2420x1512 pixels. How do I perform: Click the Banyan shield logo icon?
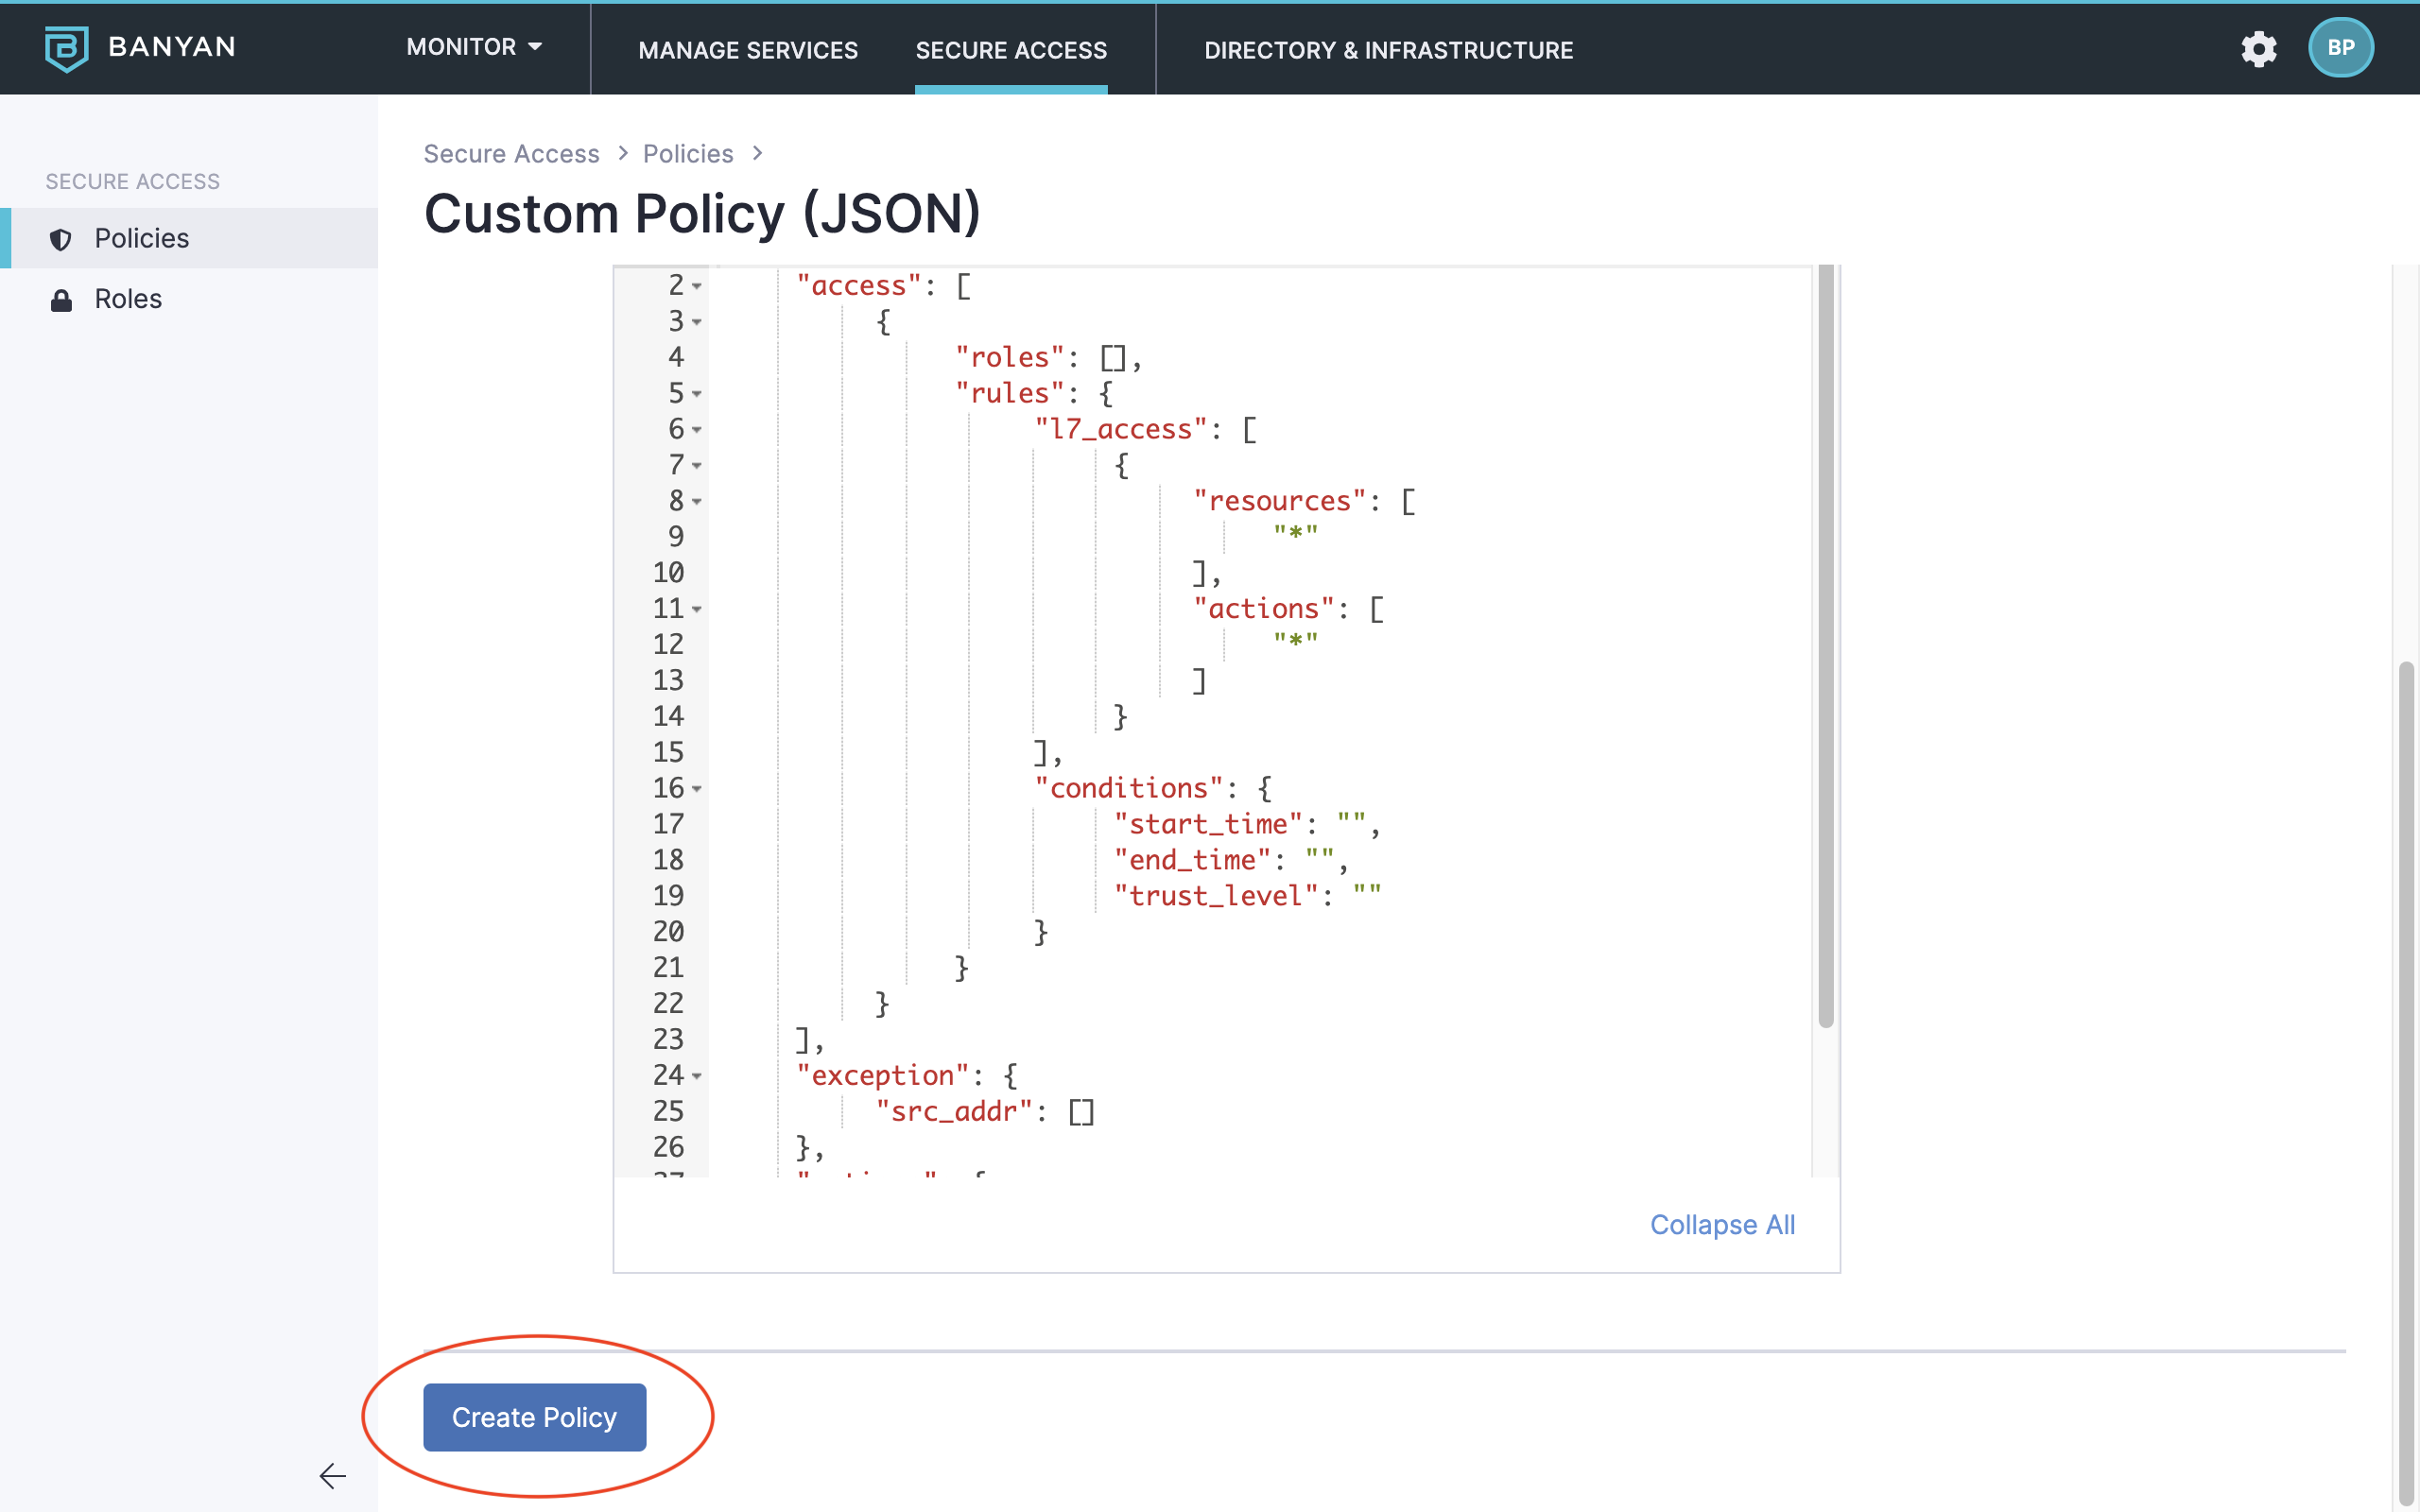pyautogui.click(x=66, y=48)
